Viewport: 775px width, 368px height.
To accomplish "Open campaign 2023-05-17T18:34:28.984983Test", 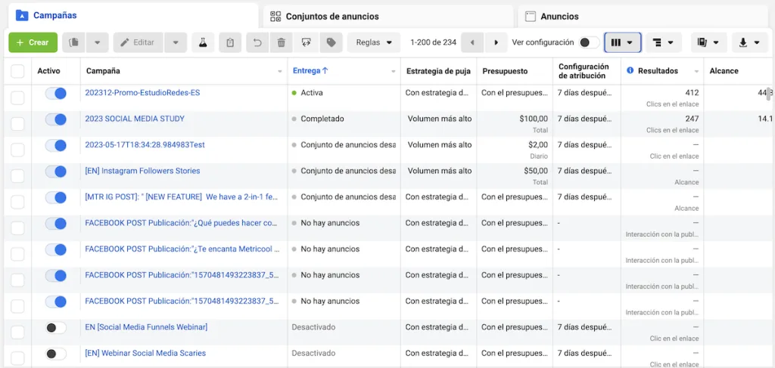I will [145, 145].
